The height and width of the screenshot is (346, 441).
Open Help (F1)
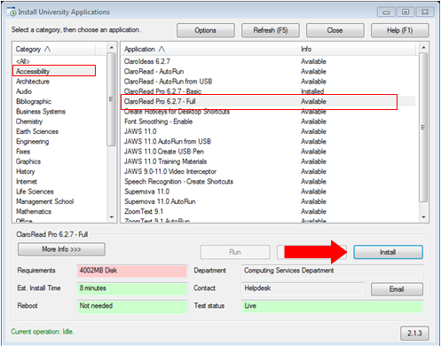click(x=399, y=30)
